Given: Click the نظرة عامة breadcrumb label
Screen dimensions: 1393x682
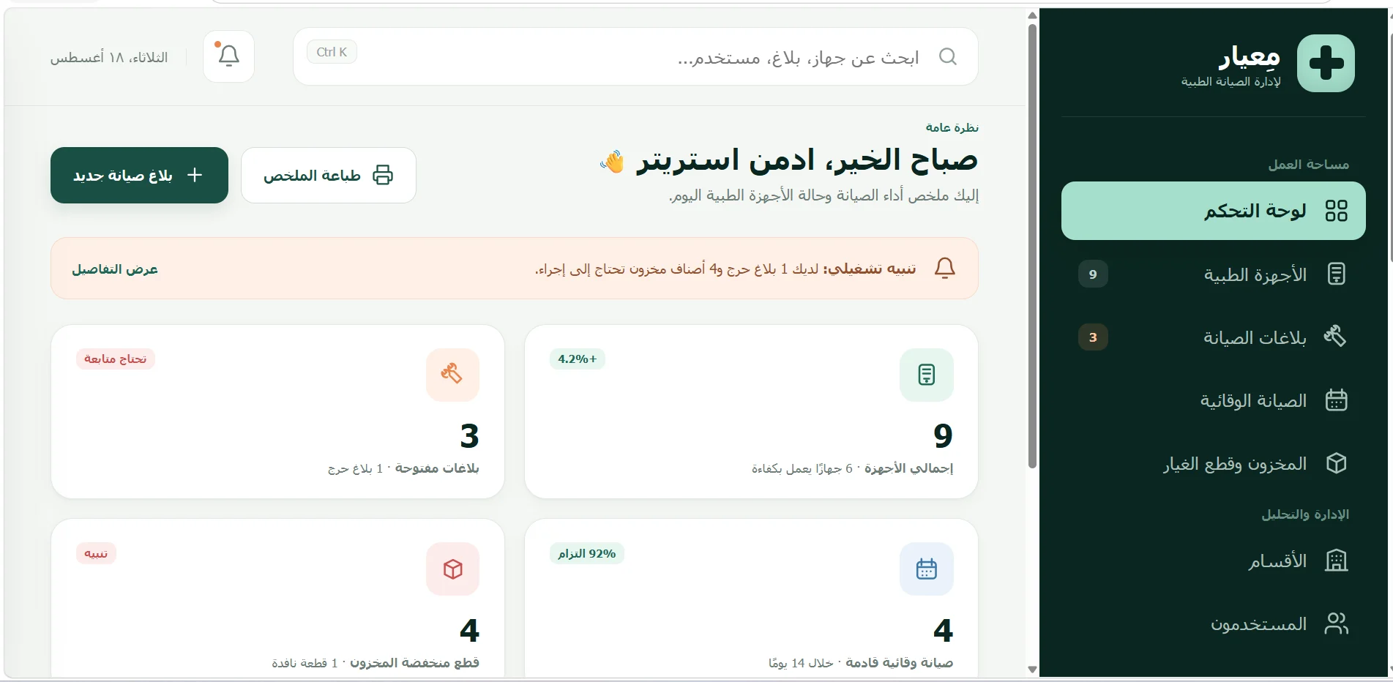Looking at the screenshot, I should click(952, 127).
